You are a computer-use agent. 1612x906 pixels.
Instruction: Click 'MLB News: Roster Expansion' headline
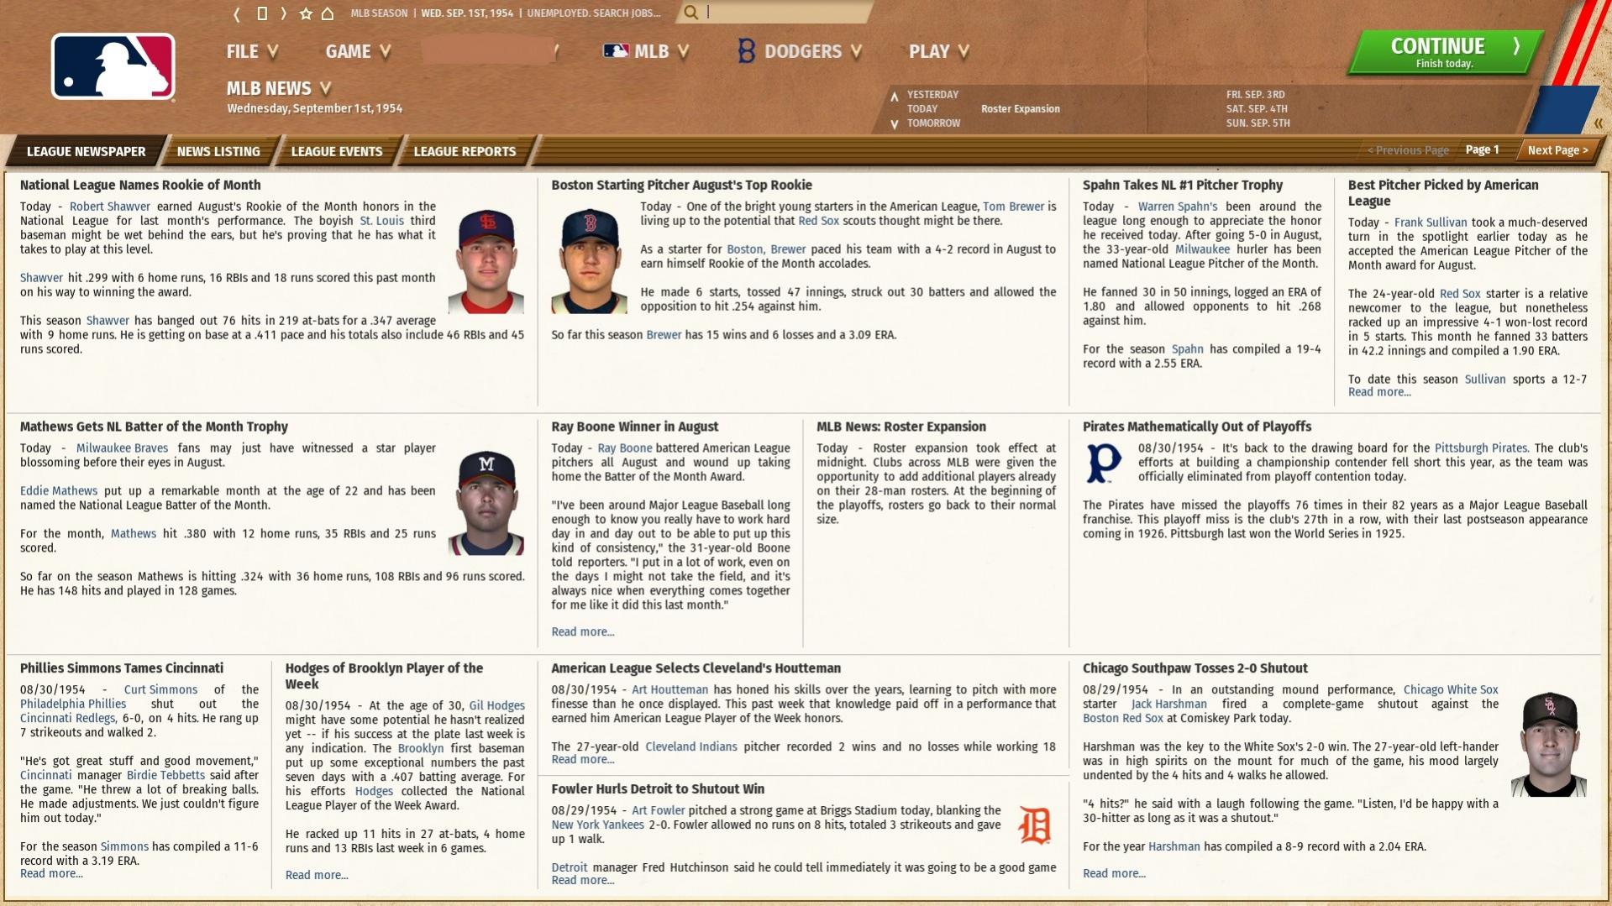[x=901, y=427]
